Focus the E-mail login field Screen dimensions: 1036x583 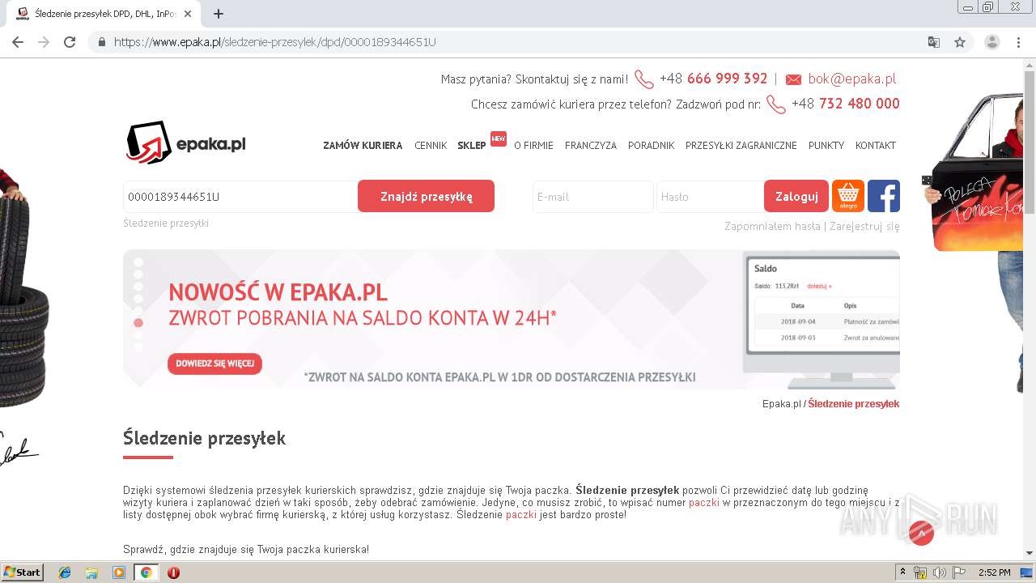[592, 197]
